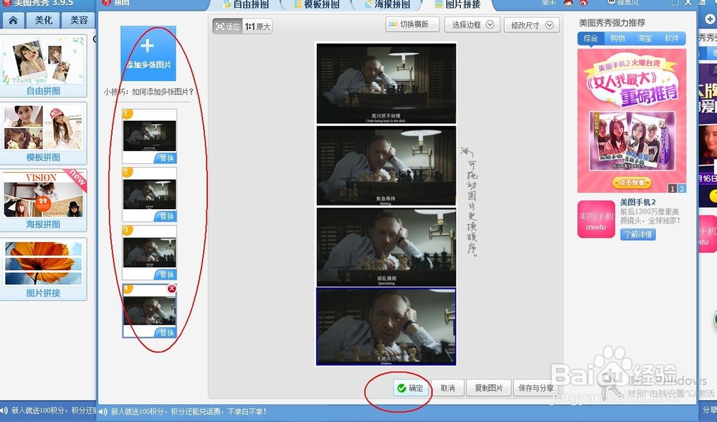This screenshot has height=422, width=717.
Task: Select the 适应 fit-view toggle
Action: [227, 27]
